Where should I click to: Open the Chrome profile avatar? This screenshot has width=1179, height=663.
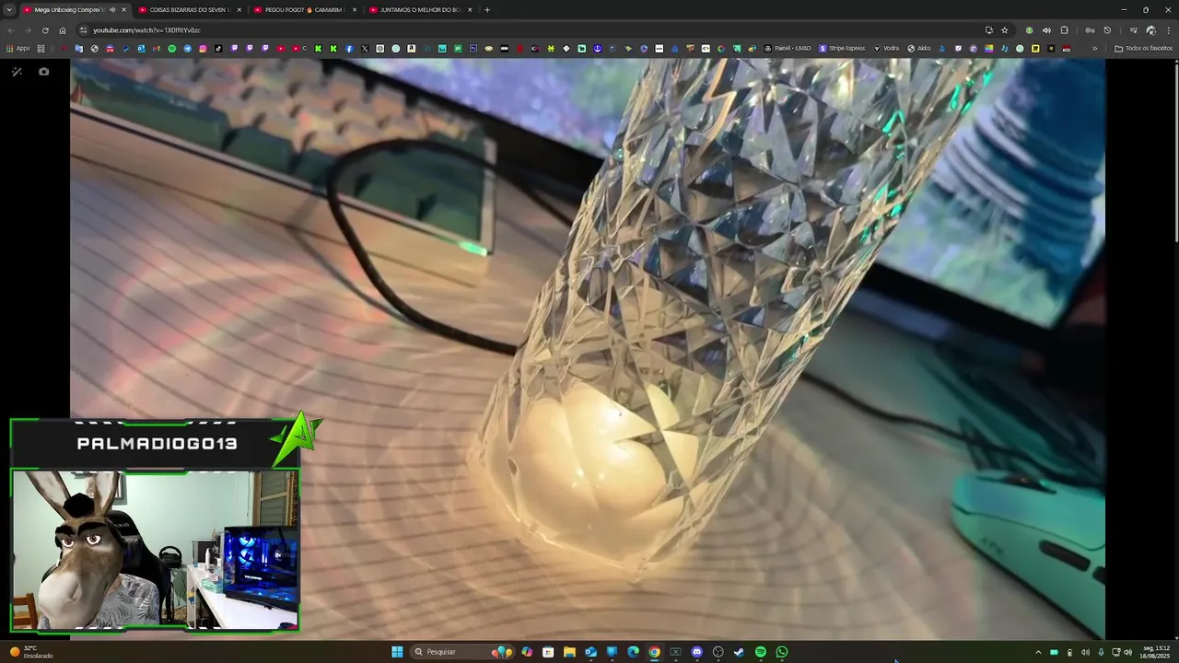[x=1151, y=30]
